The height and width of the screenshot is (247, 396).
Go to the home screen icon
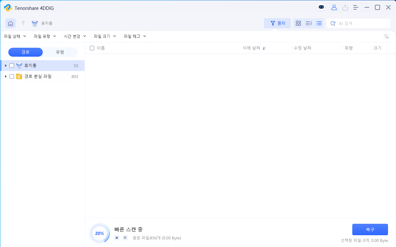tap(11, 23)
